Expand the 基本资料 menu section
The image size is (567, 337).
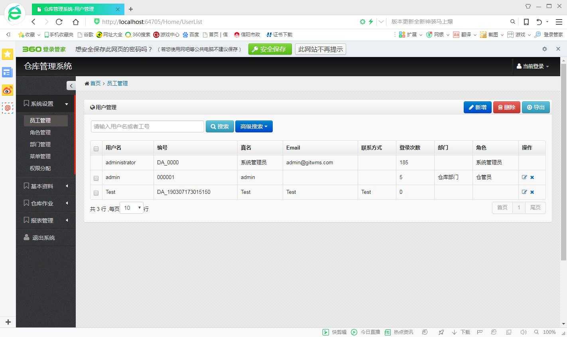click(46, 186)
